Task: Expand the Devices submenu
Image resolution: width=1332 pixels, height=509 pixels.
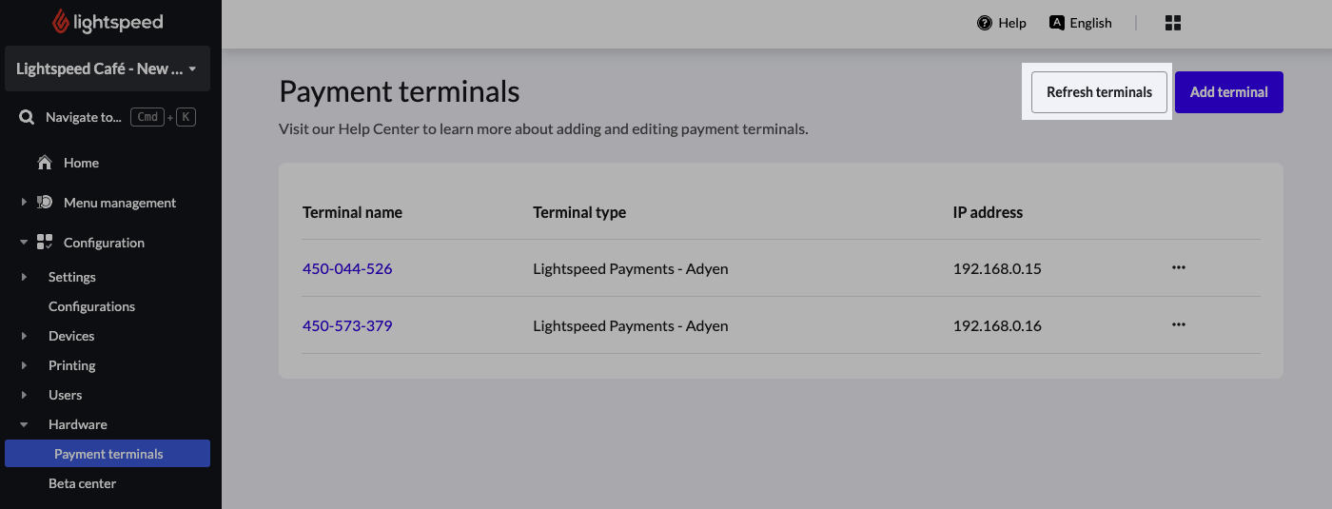Action: [24, 336]
